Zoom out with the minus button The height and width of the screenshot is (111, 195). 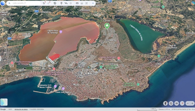pyautogui.click(x=188, y=103)
